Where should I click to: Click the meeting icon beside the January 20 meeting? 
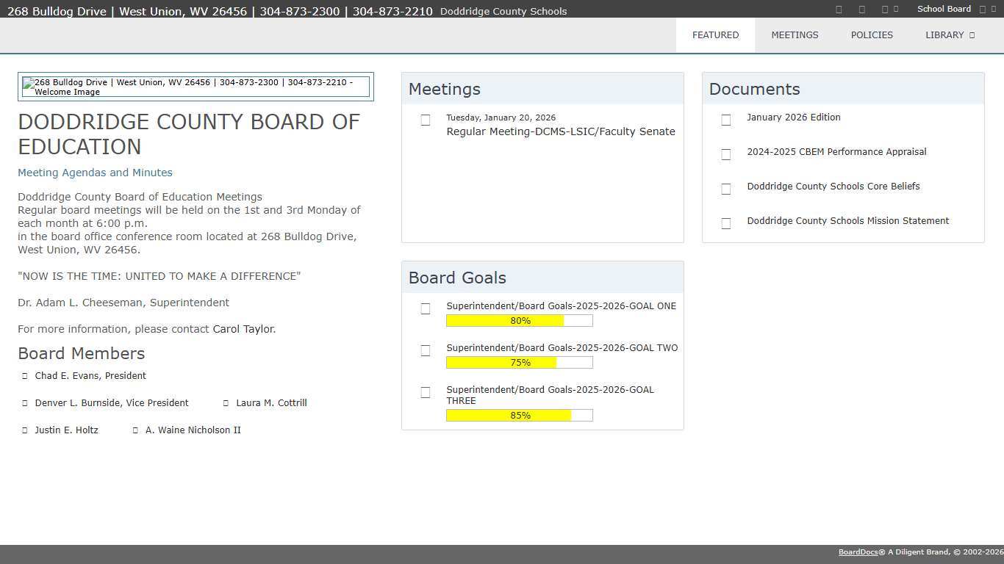[426, 120]
